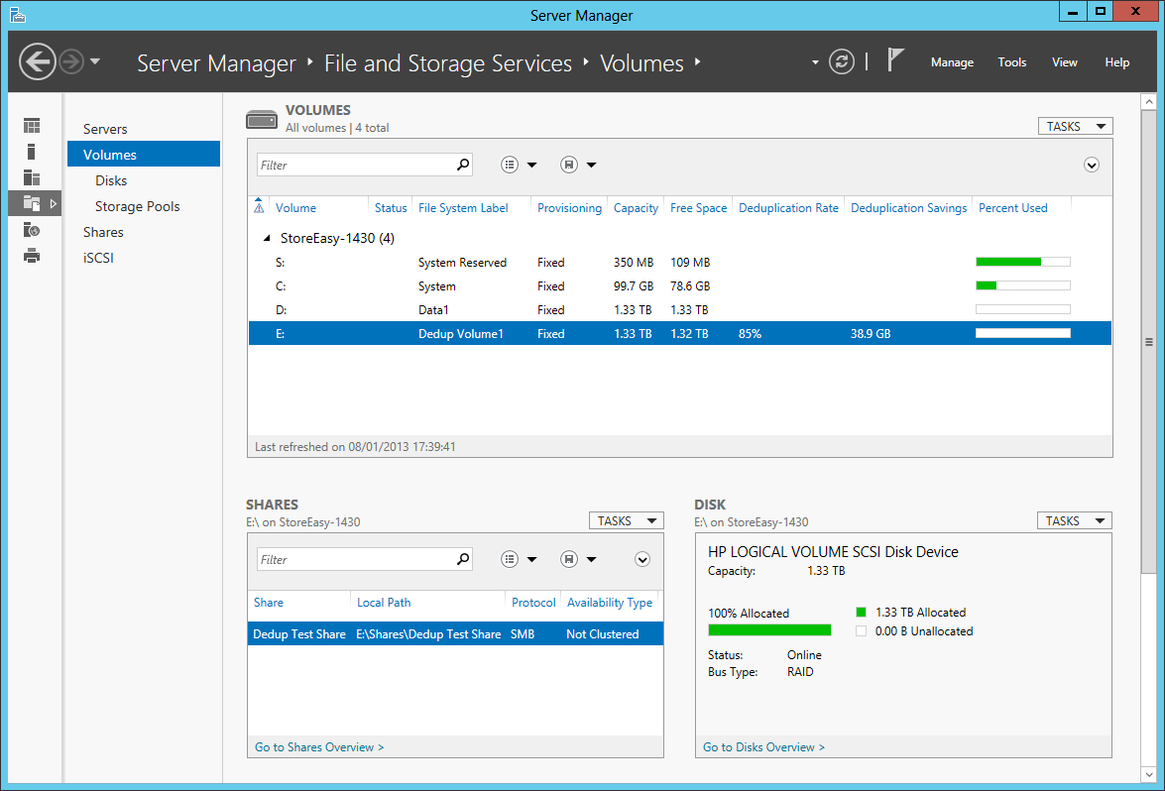This screenshot has height=791, width=1165.
Task: Open the Volumes list view options icon
Action: [510, 164]
